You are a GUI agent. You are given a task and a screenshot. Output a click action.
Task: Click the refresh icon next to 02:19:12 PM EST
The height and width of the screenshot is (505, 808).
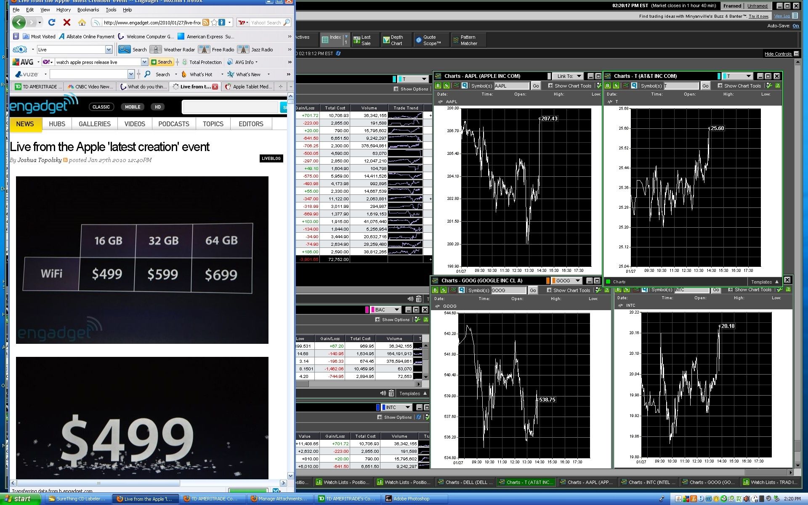338,53
